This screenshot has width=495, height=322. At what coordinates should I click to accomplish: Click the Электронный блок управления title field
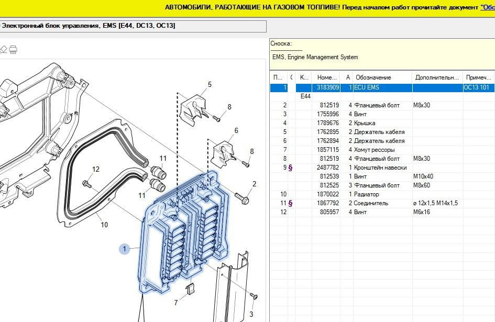coord(133,26)
